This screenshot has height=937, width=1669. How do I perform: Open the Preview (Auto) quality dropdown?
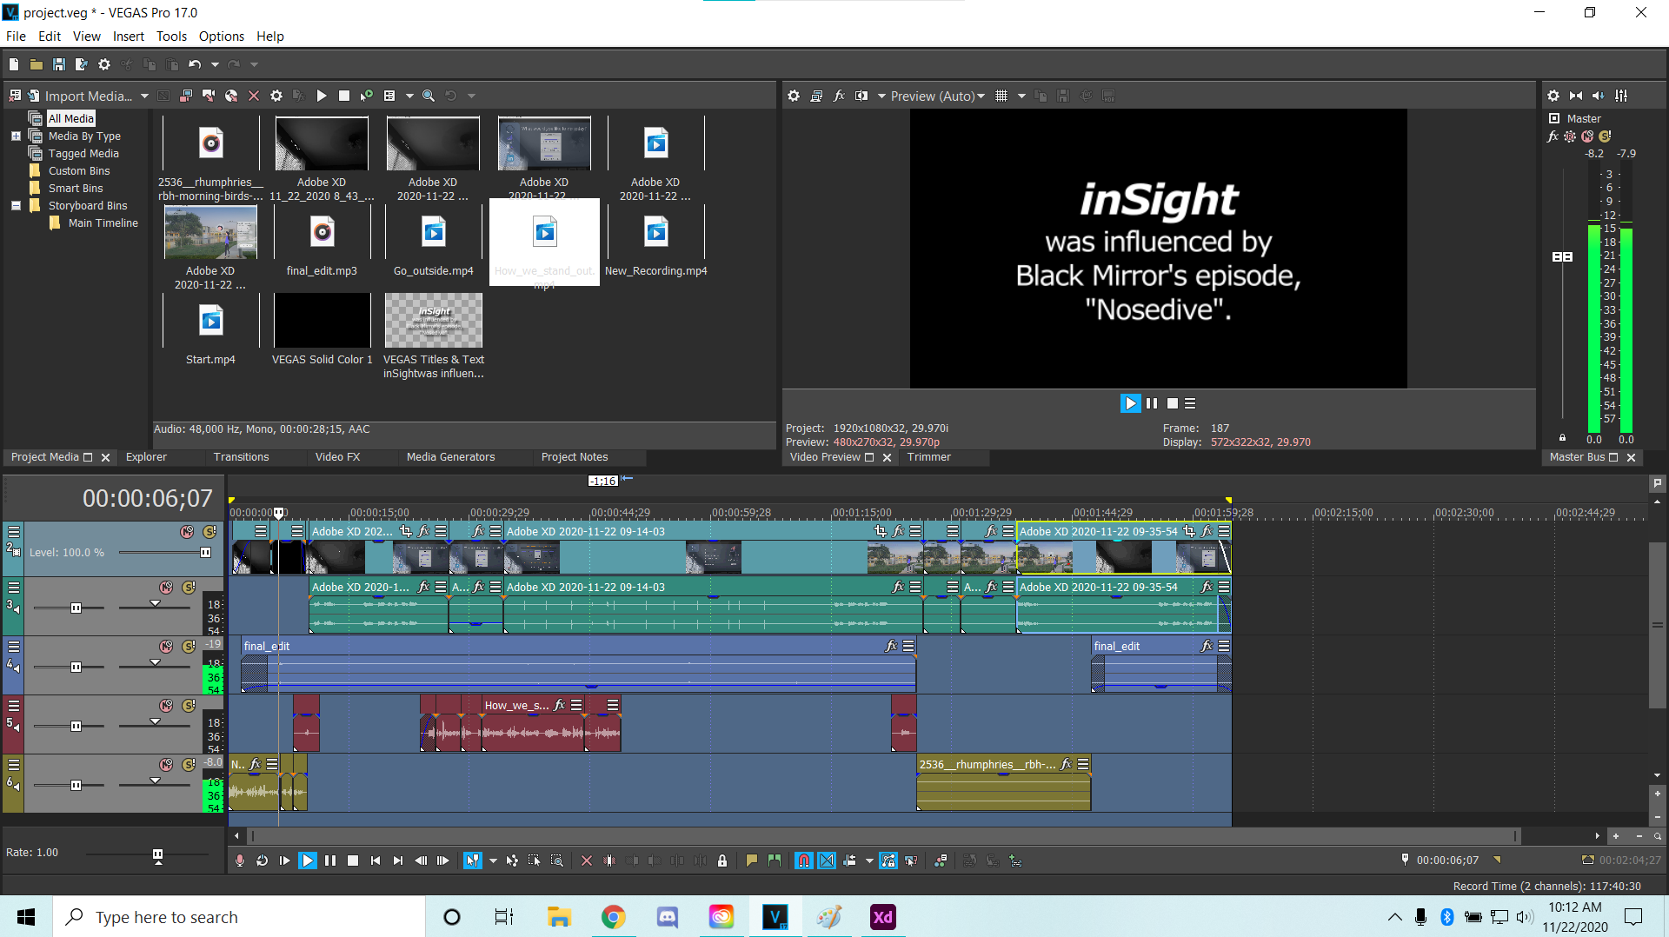click(x=981, y=96)
